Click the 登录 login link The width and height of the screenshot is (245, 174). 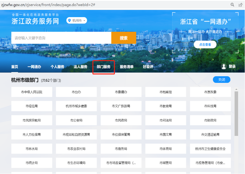click(232, 67)
